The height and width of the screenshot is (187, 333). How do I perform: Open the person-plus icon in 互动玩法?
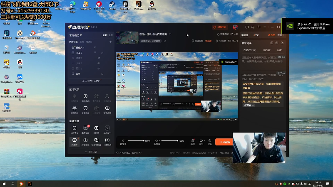click(107, 98)
